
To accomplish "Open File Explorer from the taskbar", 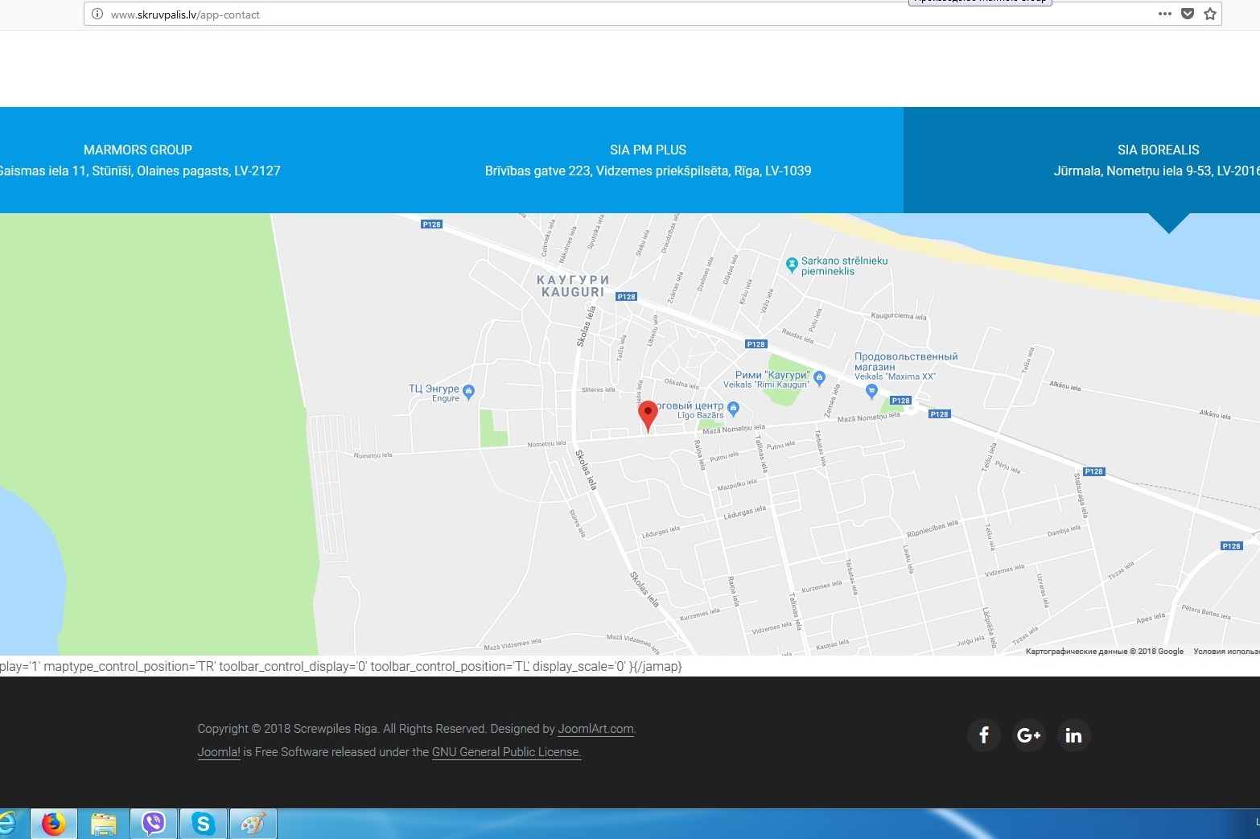I will point(104,824).
